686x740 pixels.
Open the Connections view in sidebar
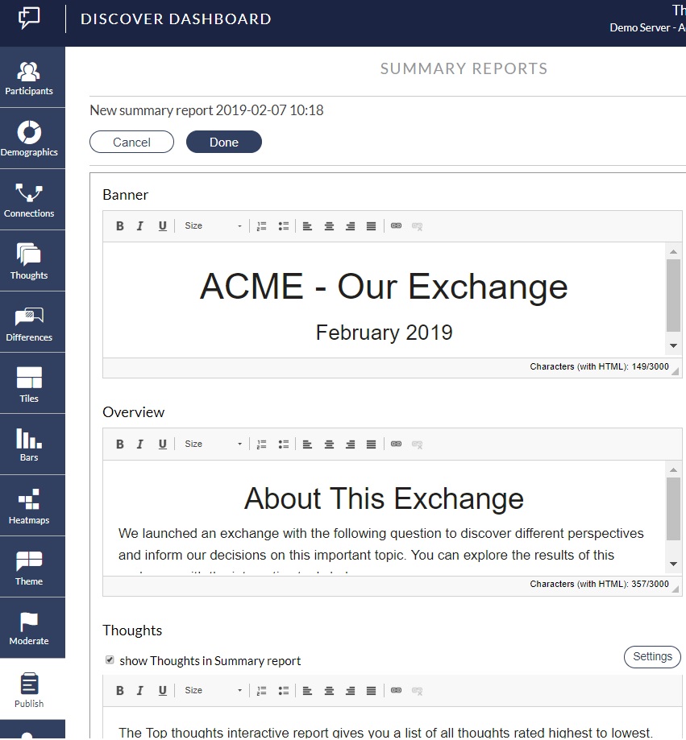click(32, 200)
